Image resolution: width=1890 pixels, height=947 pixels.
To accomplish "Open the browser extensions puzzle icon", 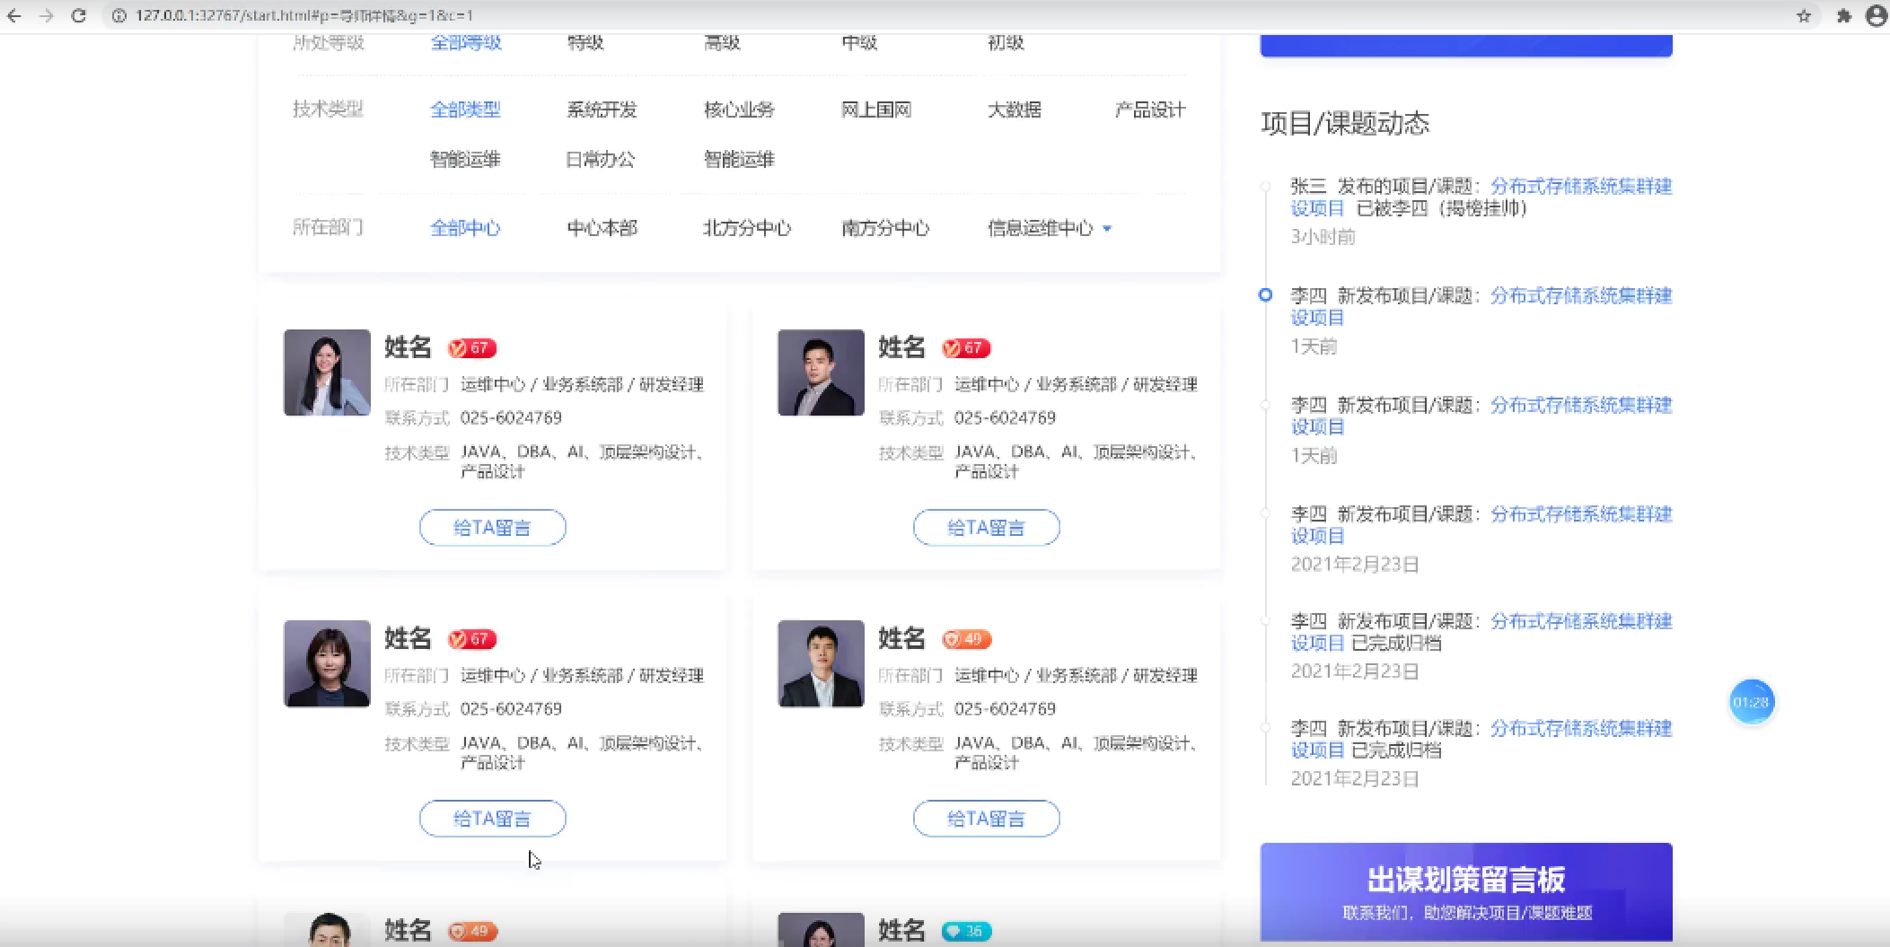I will coord(1843,15).
